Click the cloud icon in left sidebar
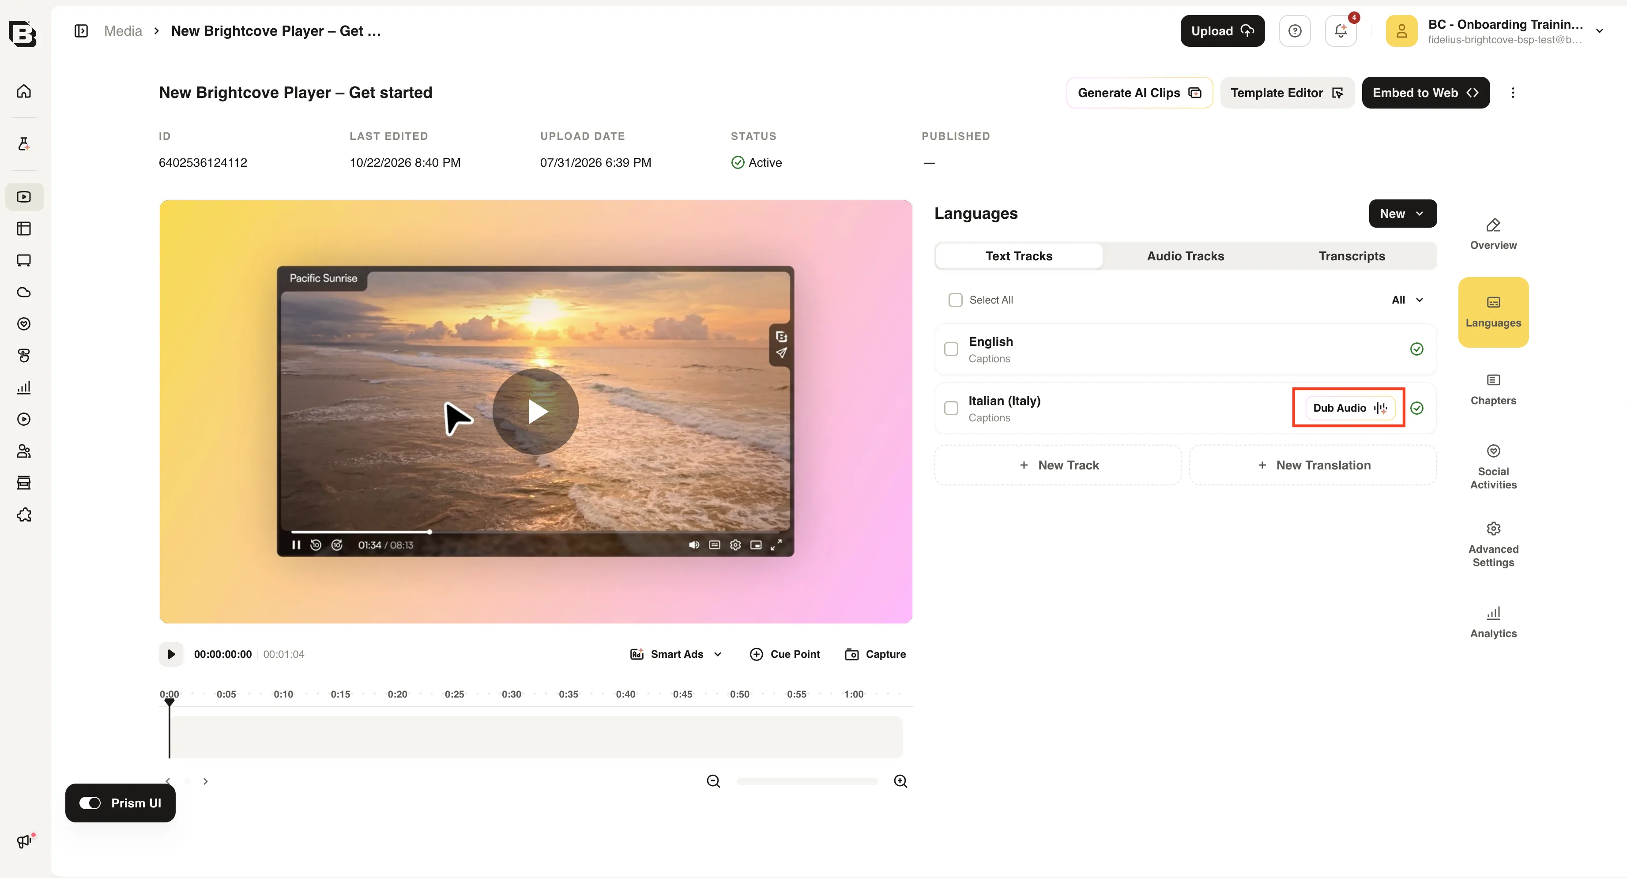Screen dimensions: 1627x878 (24, 292)
